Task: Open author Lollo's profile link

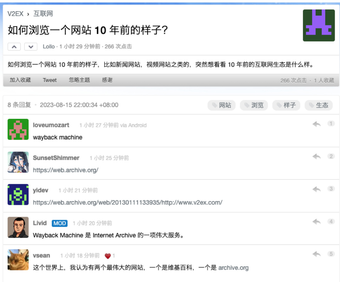Action: (x=48, y=47)
